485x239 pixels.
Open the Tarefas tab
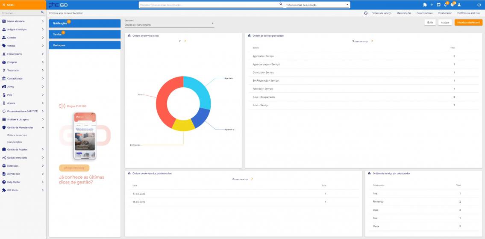[x=85, y=34]
